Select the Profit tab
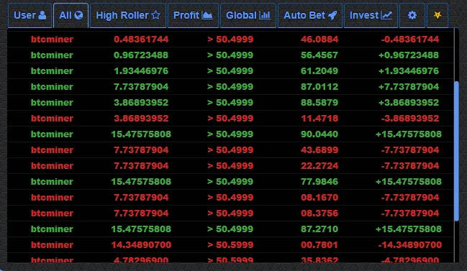467x271 pixels. click(193, 16)
